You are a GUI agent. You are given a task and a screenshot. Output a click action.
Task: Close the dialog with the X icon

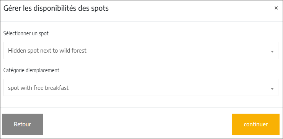(276, 8)
